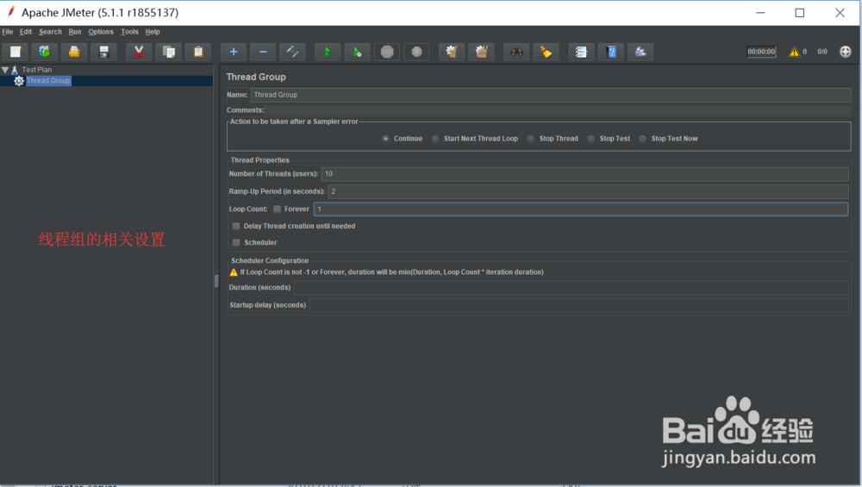Select the Test Plan tree label

[37, 70]
